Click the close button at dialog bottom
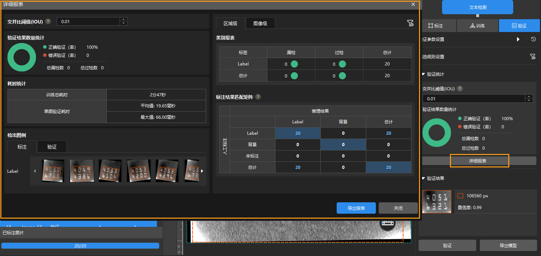541x256 pixels. pos(398,208)
